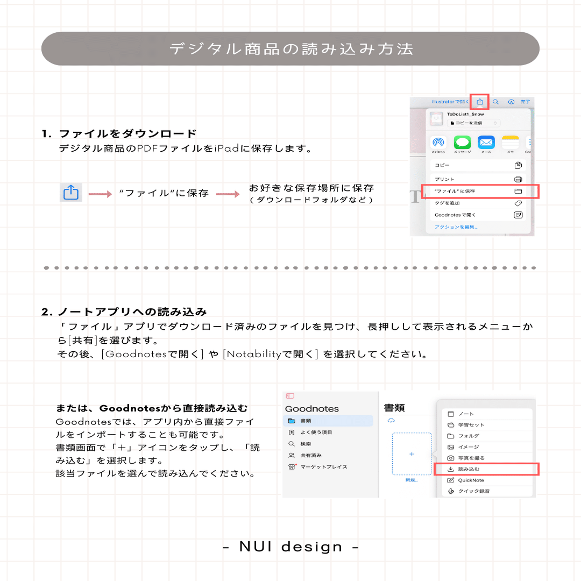Select Goodnotesで開く in the share sheet
Viewport: 581px width, 581px height.
[x=478, y=215]
